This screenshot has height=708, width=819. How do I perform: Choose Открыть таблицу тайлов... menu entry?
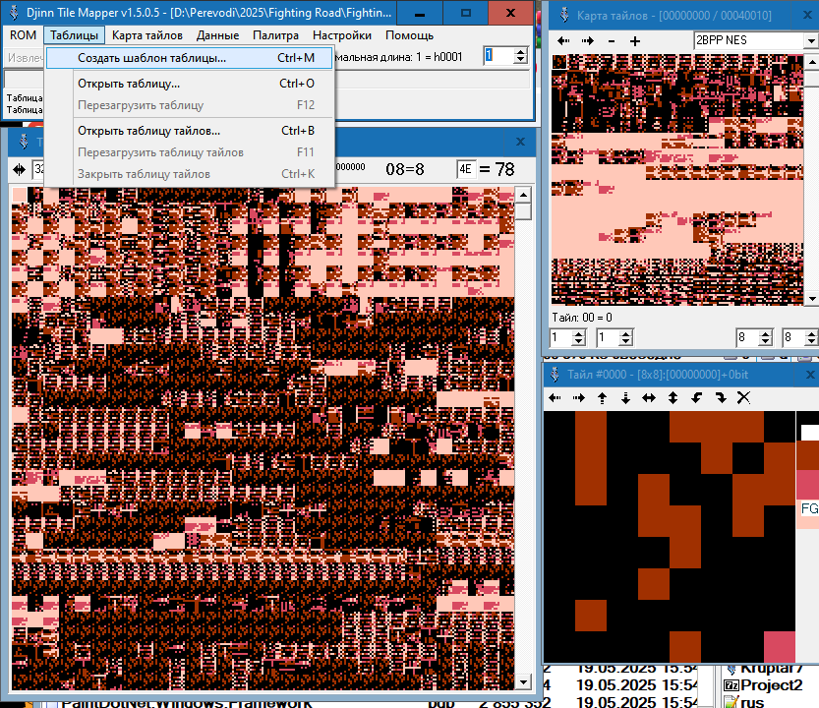click(189, 131)
